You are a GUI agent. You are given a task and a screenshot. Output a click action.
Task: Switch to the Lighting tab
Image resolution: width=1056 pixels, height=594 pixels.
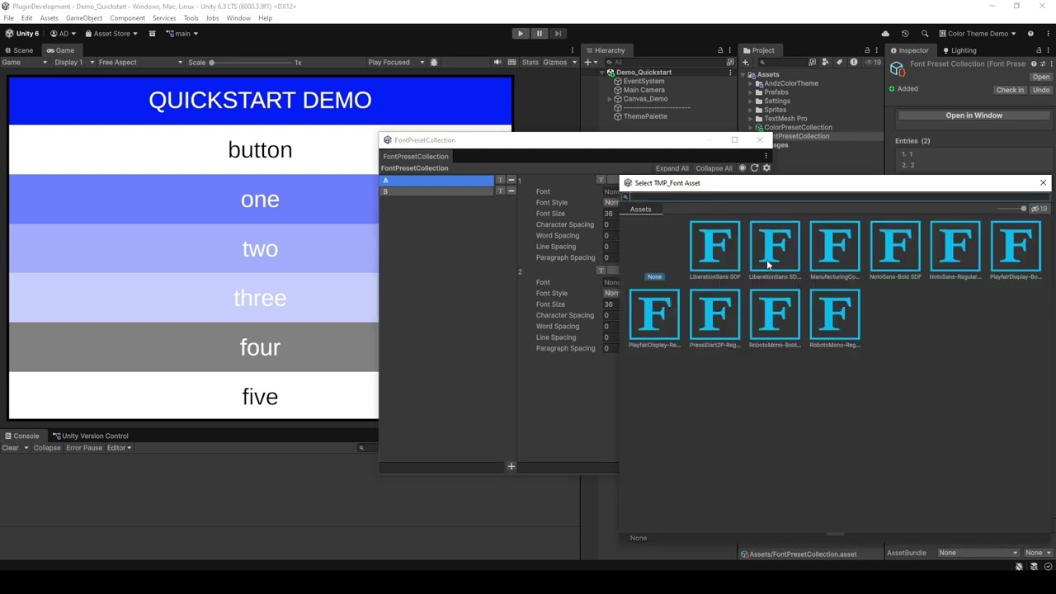pos(959,50)
